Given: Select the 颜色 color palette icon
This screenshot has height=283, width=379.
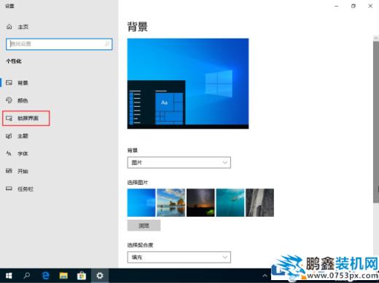Looking at the screenshot, I should 9,100.
